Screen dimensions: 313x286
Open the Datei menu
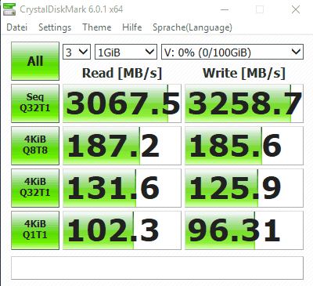[17, 27]
